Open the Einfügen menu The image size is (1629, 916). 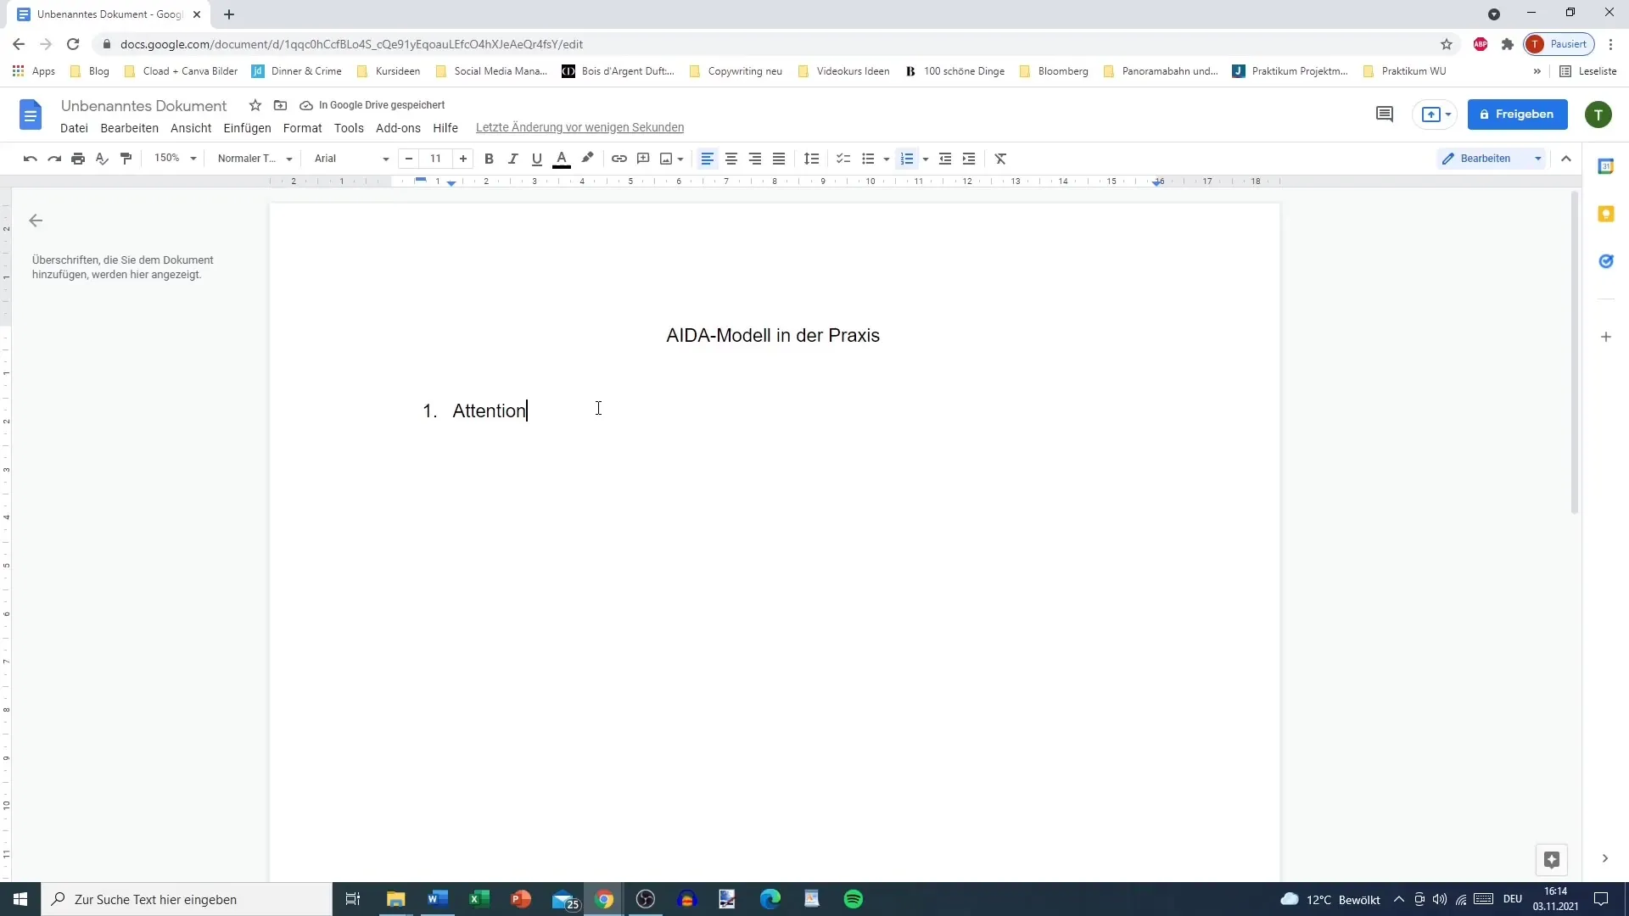[246, 126]
